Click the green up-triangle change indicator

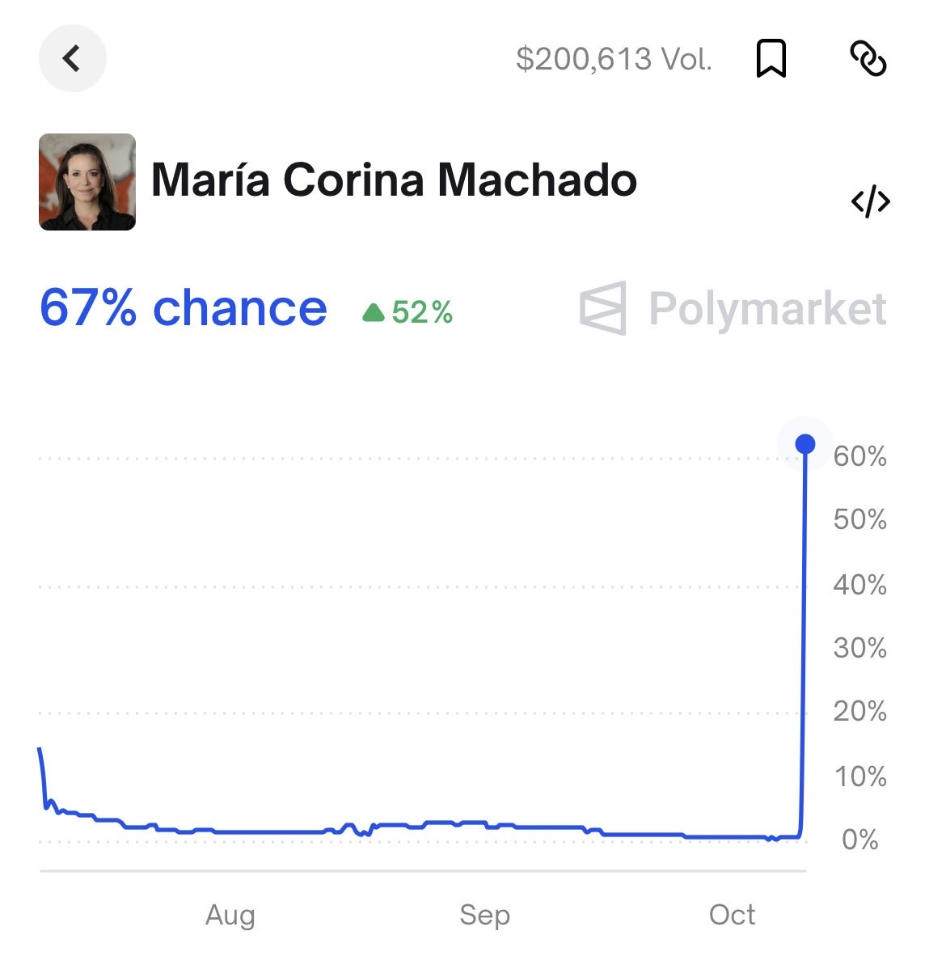click(x=373, y=312)
